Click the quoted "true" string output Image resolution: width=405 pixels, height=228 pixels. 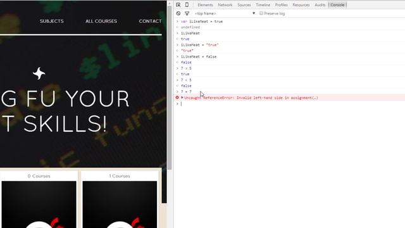point(187,51)
